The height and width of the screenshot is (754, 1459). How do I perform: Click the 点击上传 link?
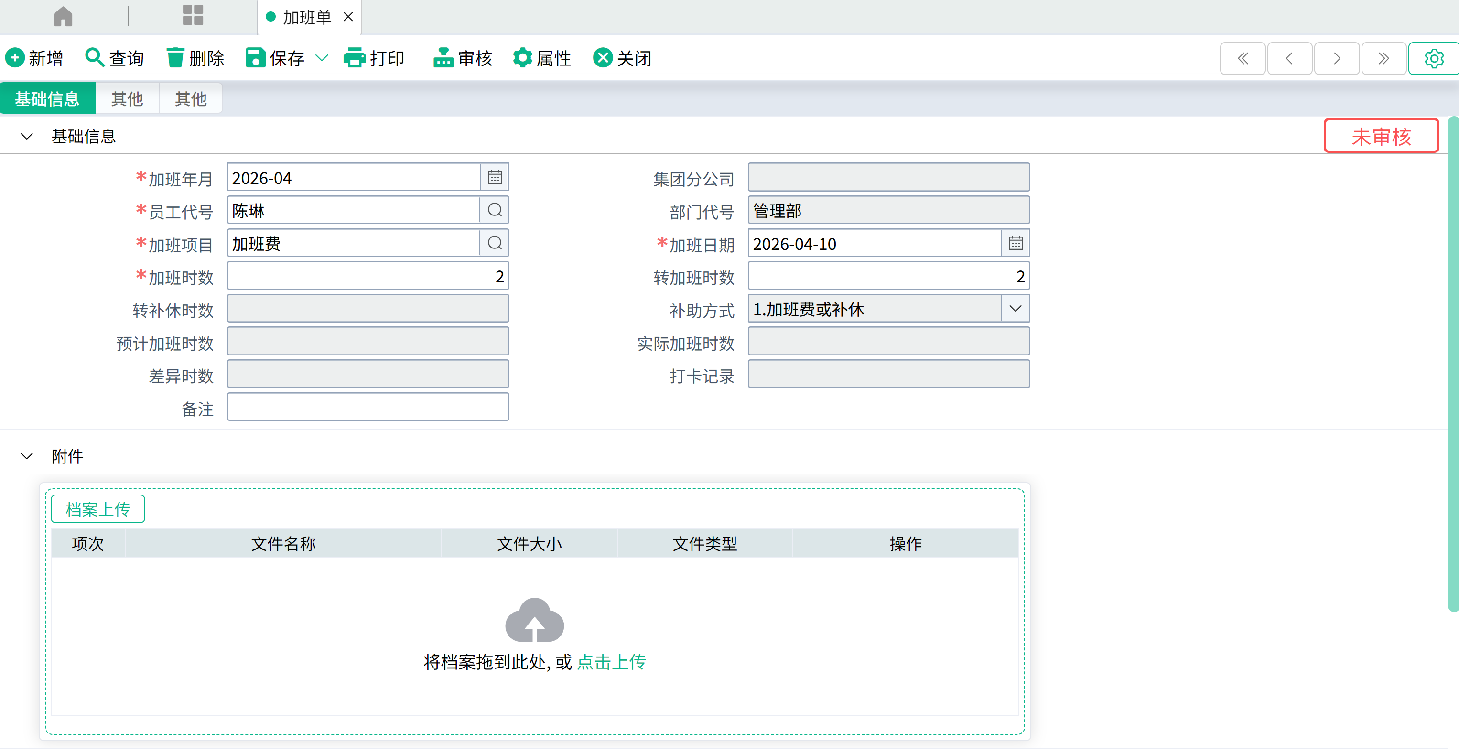pos(611,662)
